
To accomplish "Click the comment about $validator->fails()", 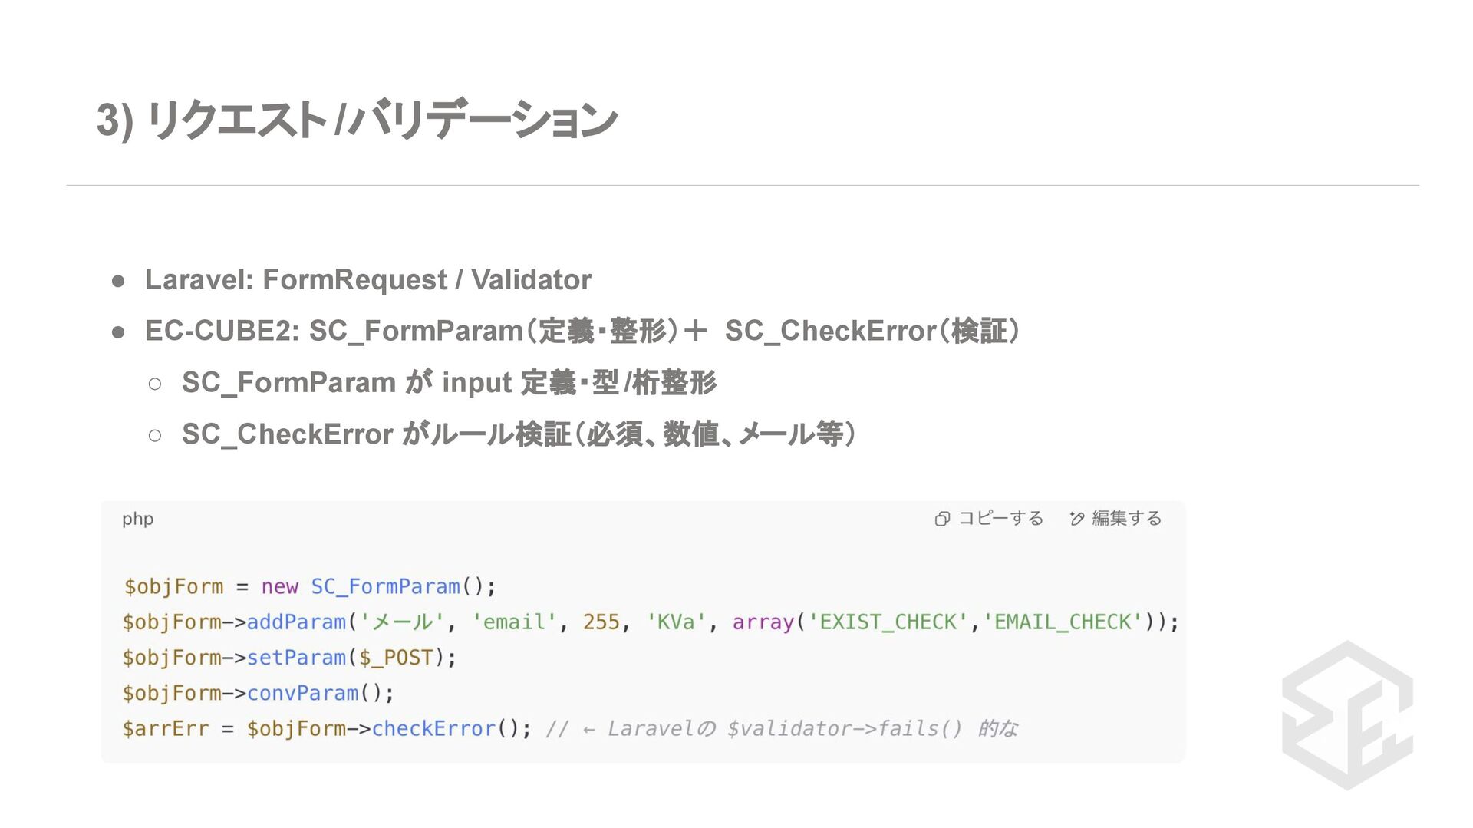I will pyautogui.click(x=782, y=728).
